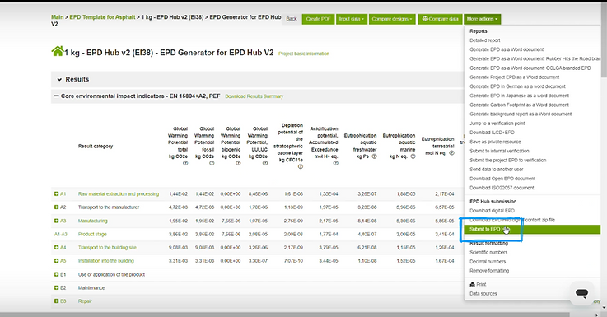607x317 pixels.
Task: Open Installation into the building link
Action: coord(106,261)
